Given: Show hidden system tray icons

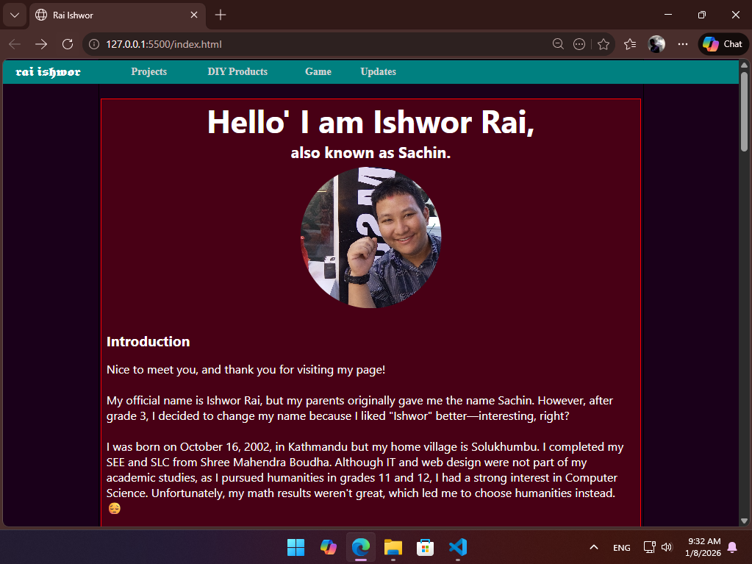Looking at the screenshot, I should pyautogui.click(x=594, y=547).
